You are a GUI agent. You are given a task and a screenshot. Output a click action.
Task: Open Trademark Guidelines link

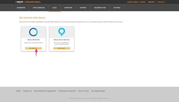(x=67, y=91)
